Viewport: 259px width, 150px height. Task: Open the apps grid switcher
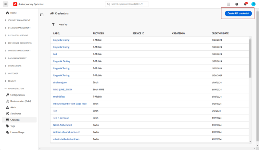(x=228, y=4)
